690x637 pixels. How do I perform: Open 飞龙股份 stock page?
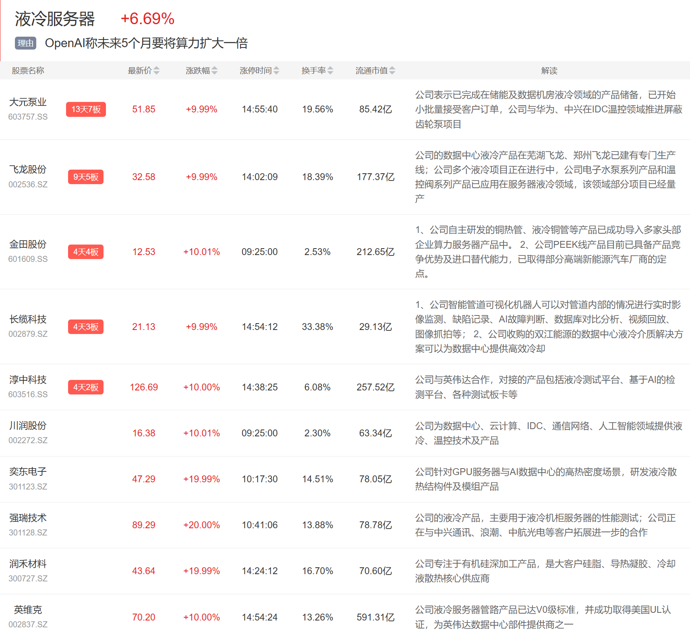pyautogui.click(x=28, y=170)
